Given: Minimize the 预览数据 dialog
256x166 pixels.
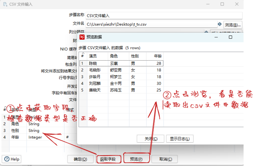Looking at the screenshot, I should tap(216, 37).
